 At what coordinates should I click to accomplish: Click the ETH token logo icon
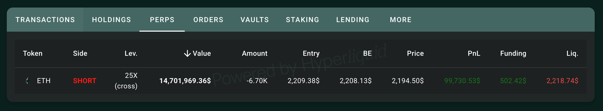[27, 81]
